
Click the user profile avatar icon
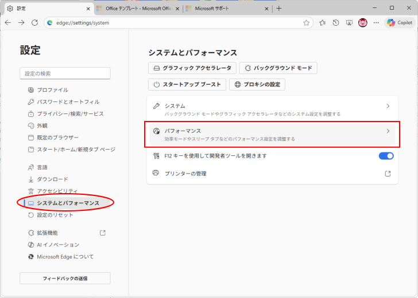(363, 22)
